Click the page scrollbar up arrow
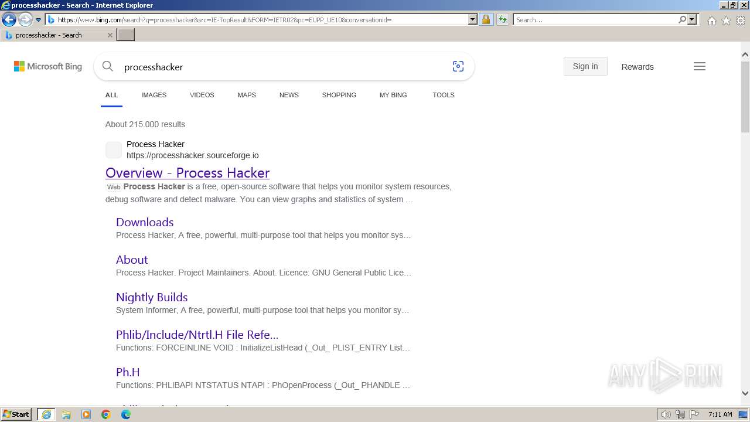The width and height of the screenshot is (750, 422). pyautogui.click(x=745, y=55)
